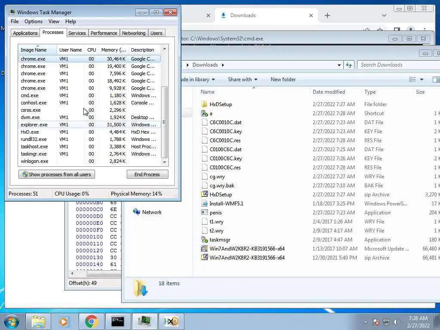Viewport: 440px width, 330px height.
Task: Select the taskmgr.exe process row
Action: (x=89, y=154)
